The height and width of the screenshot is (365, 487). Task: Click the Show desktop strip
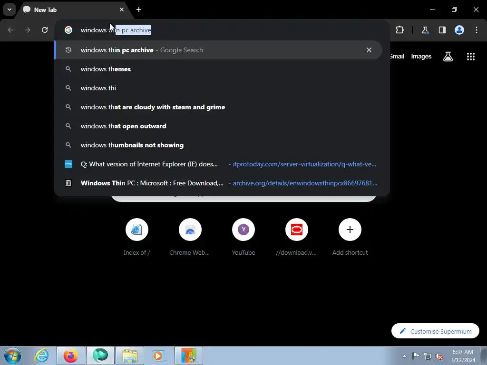[484, 355]
